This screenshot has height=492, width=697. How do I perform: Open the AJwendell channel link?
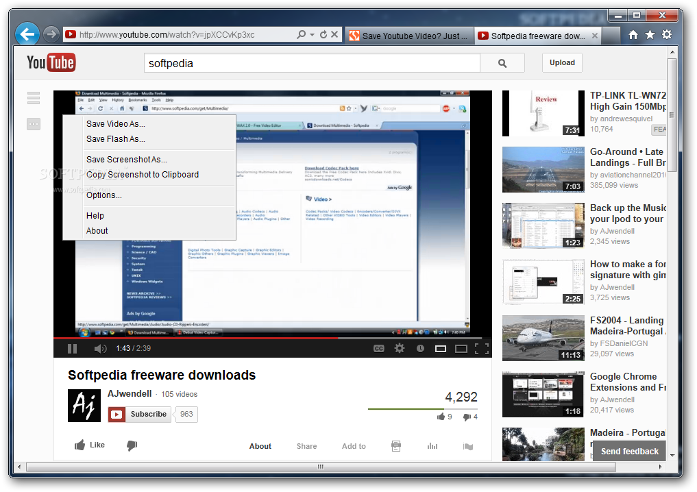click(x=130, y=394)
